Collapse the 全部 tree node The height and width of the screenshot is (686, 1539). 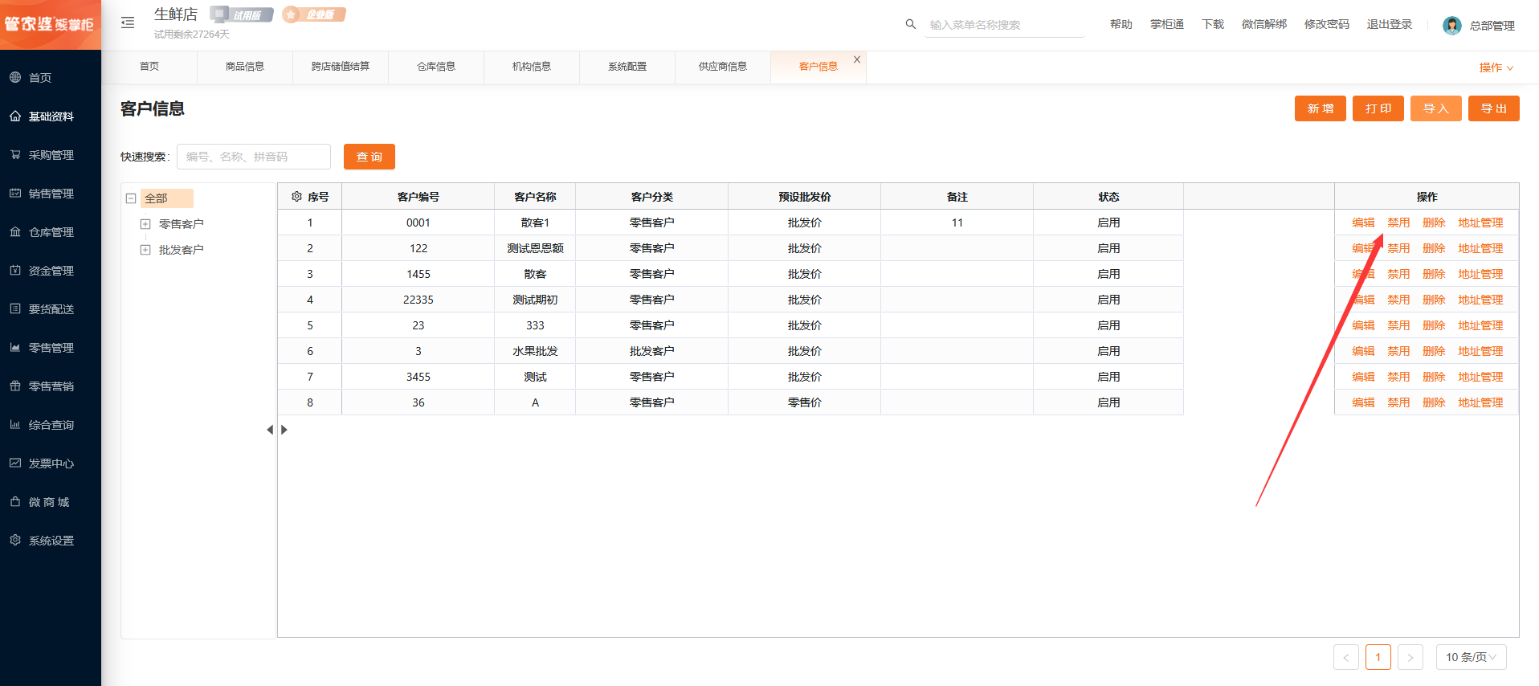(131, 198)
